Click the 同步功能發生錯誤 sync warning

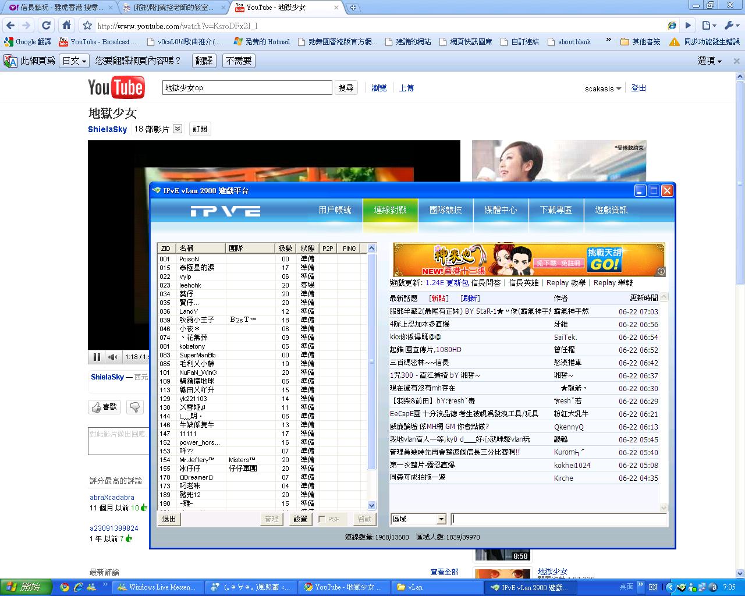tap(704, 42)
